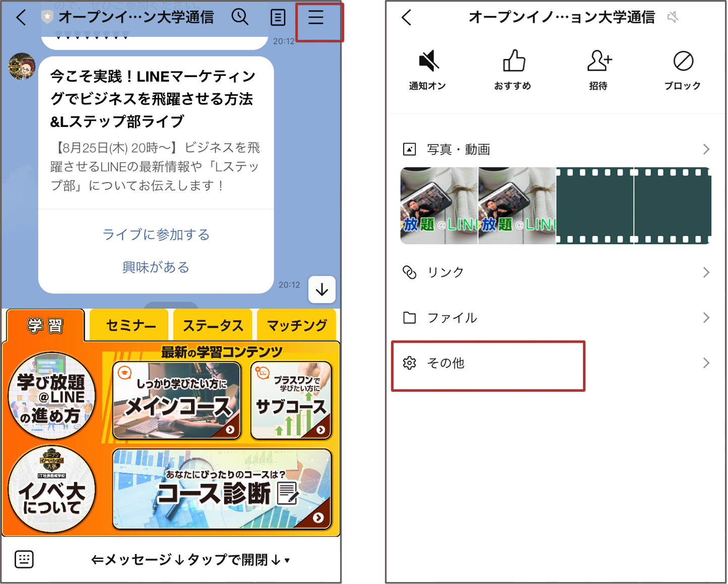728x584 pixels.
Task: Tap the 興味がある link
Action: (156, 267)
